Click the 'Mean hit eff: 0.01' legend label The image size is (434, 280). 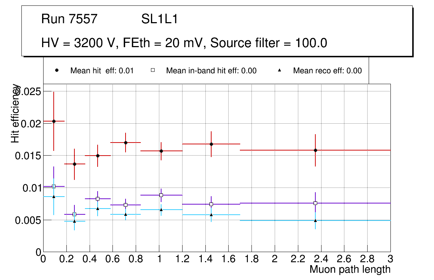(x=102, y=71)
